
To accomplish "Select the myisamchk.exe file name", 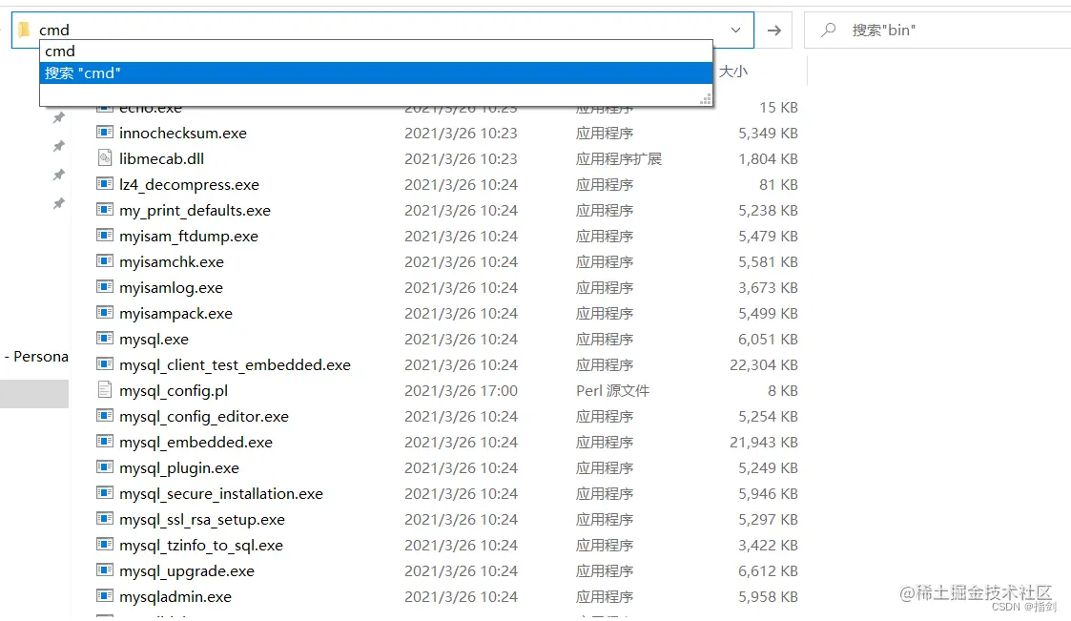I will [172, 261].
